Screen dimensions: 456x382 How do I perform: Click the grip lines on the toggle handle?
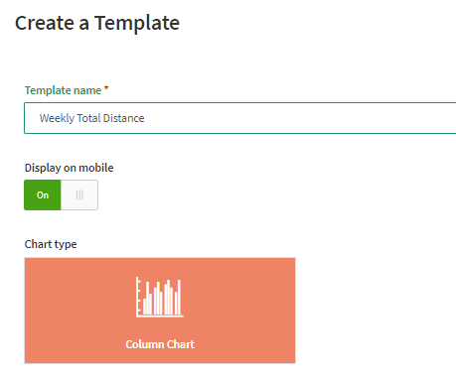click(79, 195)
